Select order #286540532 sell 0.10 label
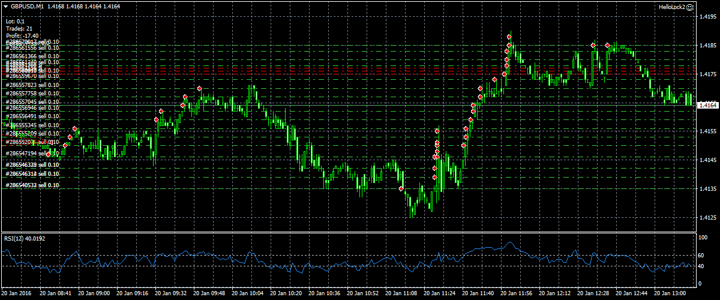The image size is (720, 300). click(x=32, y=185)
